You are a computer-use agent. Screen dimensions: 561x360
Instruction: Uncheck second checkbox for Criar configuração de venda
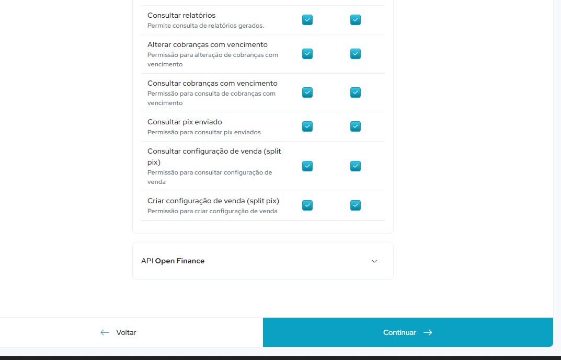click(x=356, y=205)
